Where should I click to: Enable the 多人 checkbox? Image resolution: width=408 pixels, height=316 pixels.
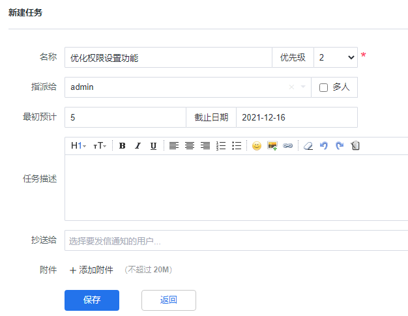click(323, 87)
